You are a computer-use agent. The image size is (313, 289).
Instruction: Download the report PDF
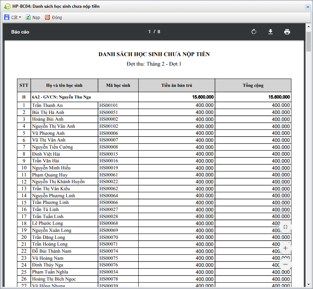pyautogui.click(x=271, y=32)
